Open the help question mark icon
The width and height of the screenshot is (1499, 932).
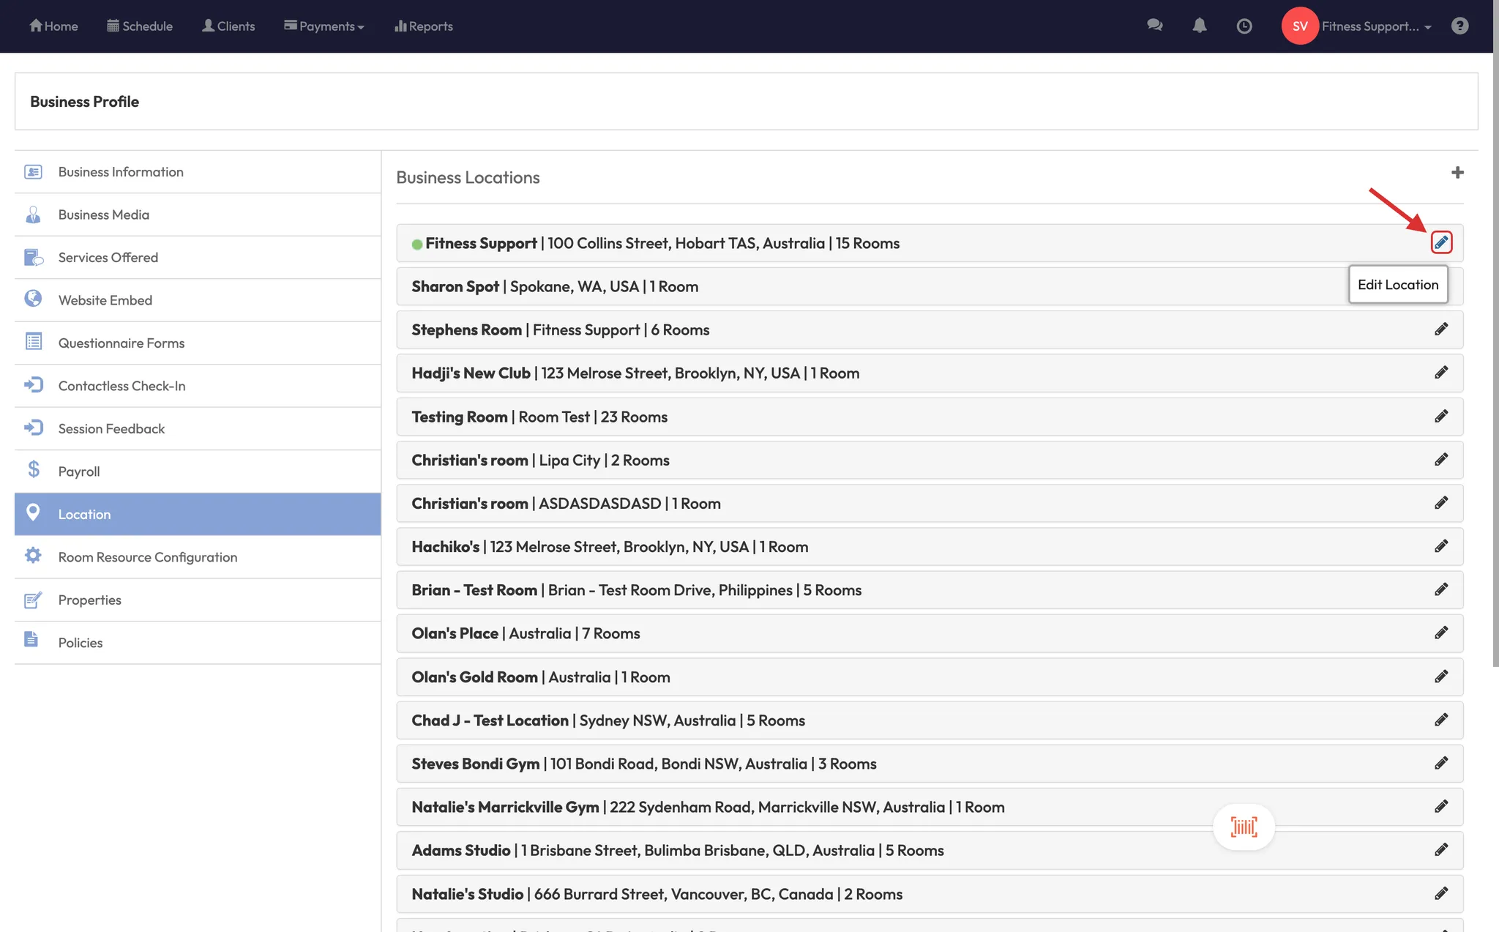(x=1459, y=26)
